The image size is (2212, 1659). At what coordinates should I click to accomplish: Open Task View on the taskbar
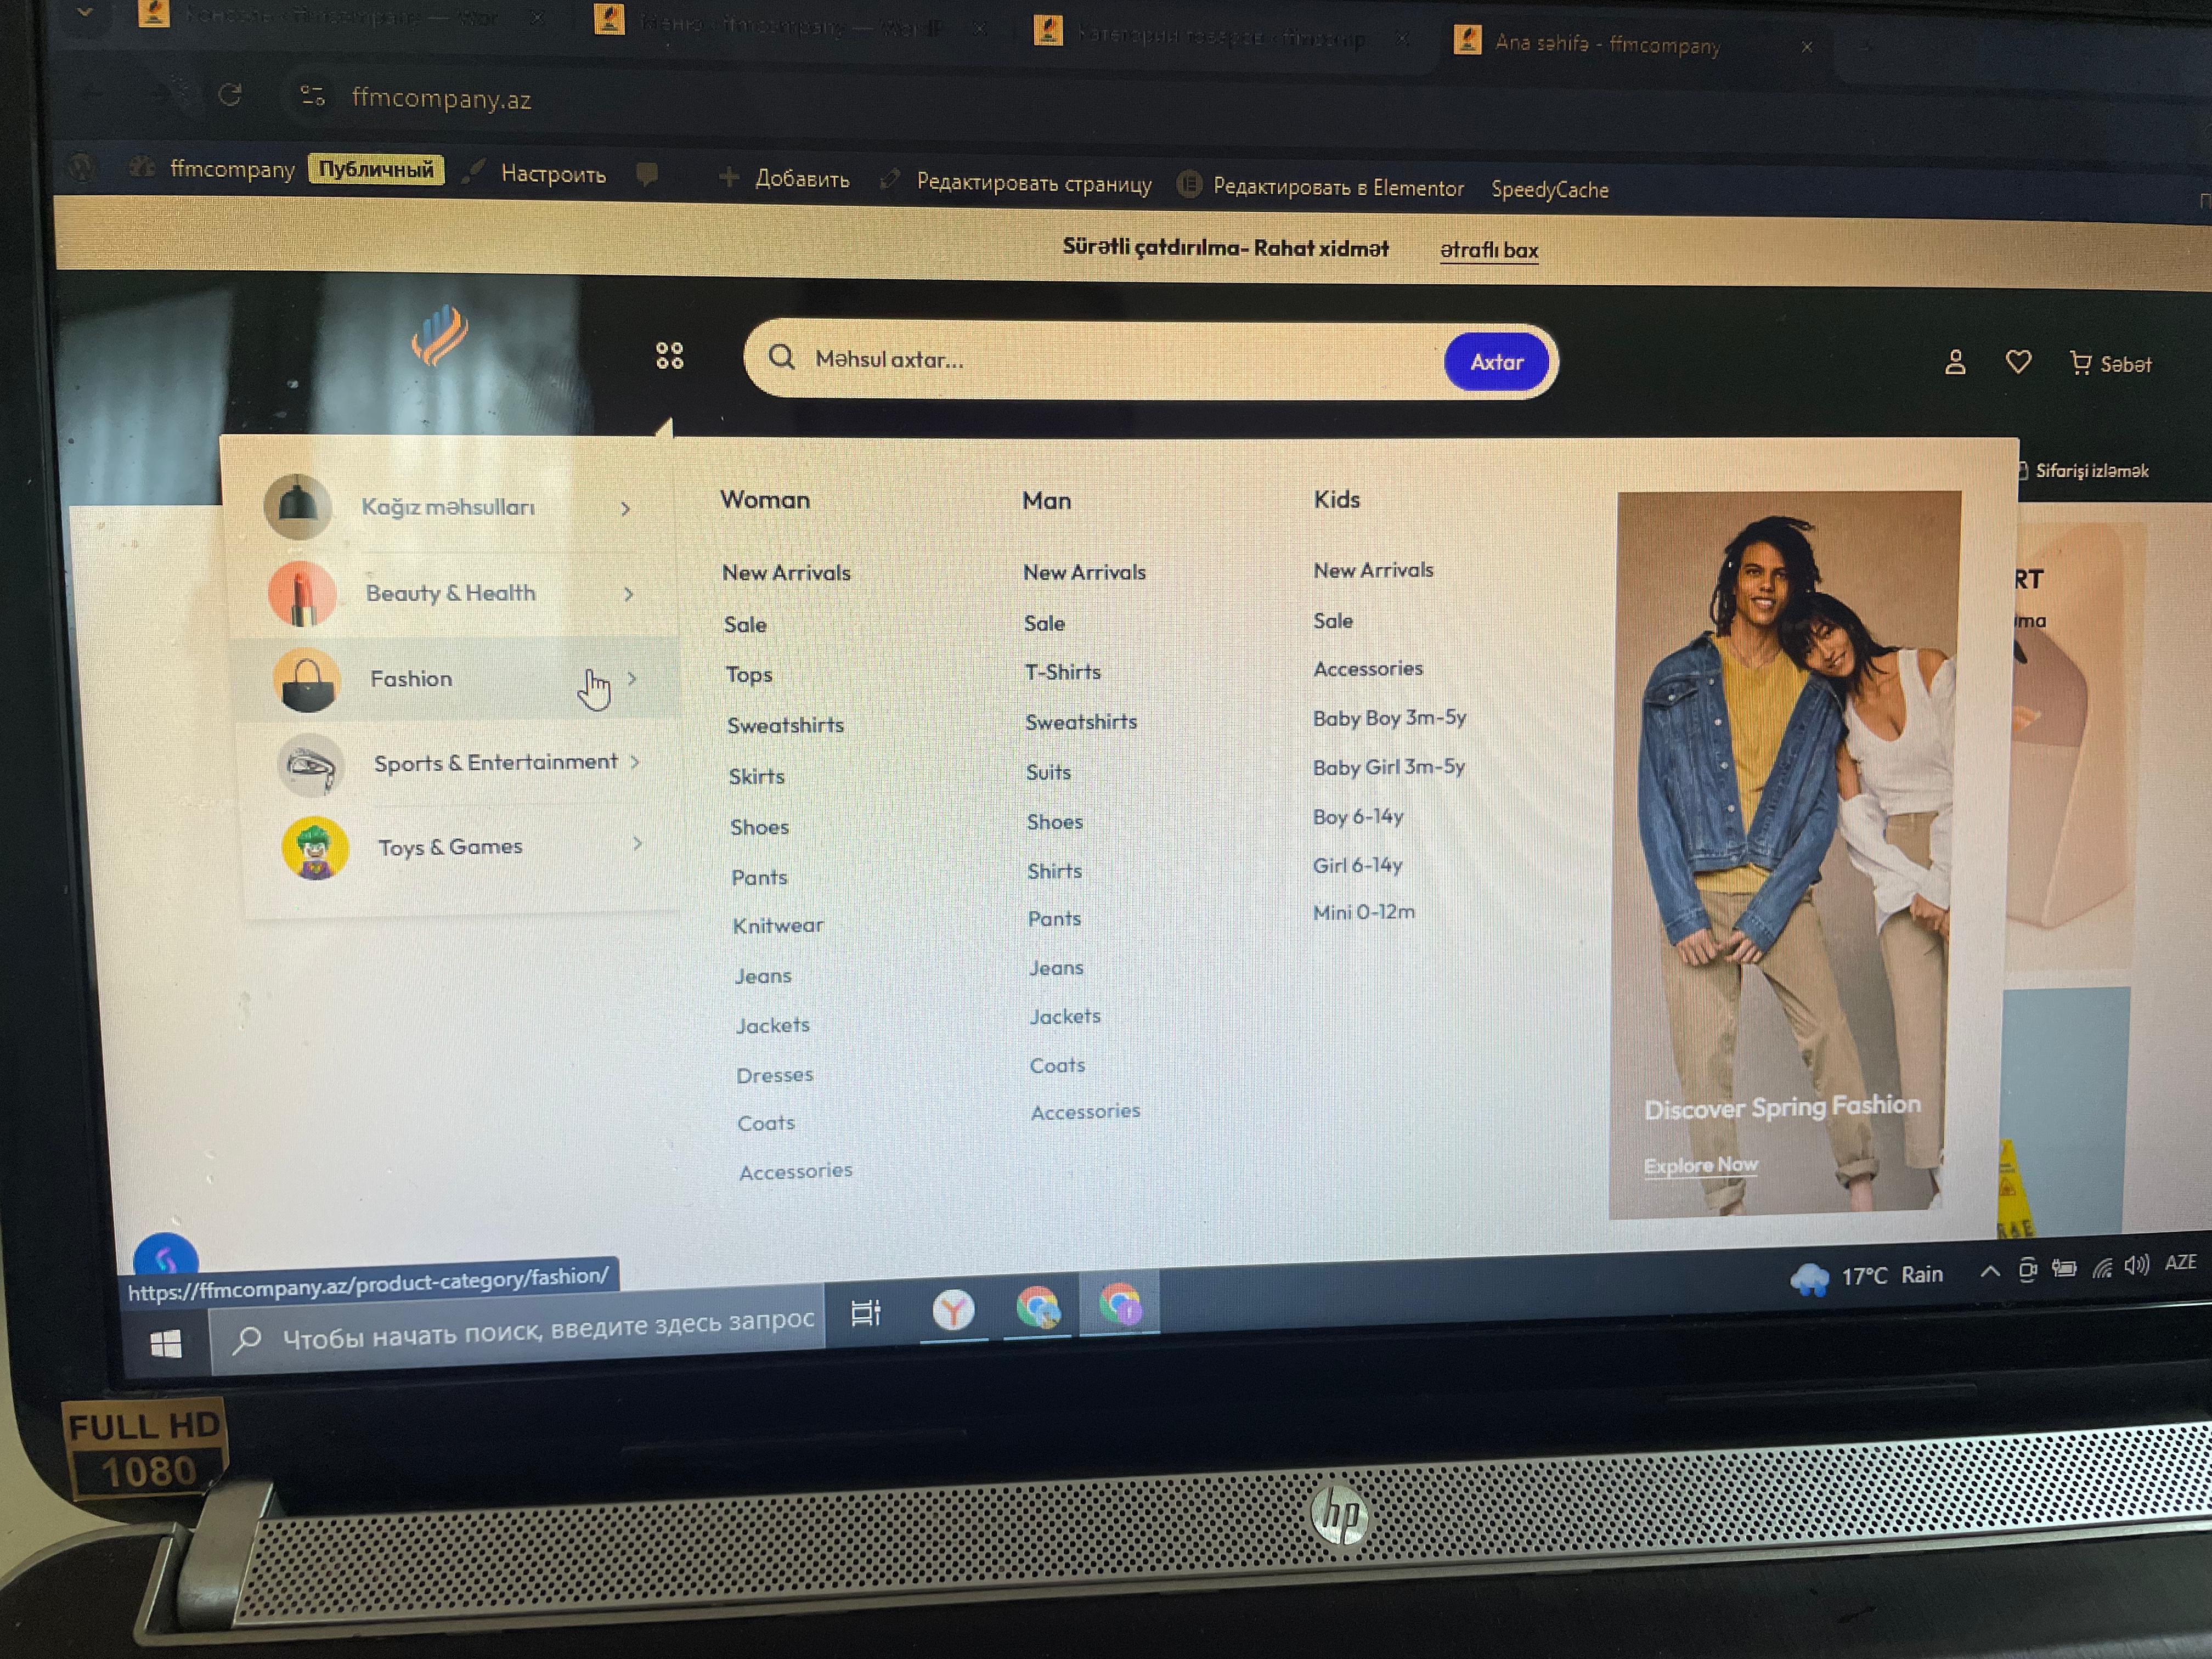[x=866, y=1312]
